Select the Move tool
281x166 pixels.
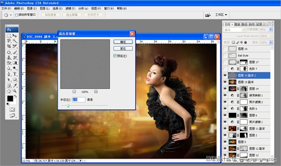point(15,36)
